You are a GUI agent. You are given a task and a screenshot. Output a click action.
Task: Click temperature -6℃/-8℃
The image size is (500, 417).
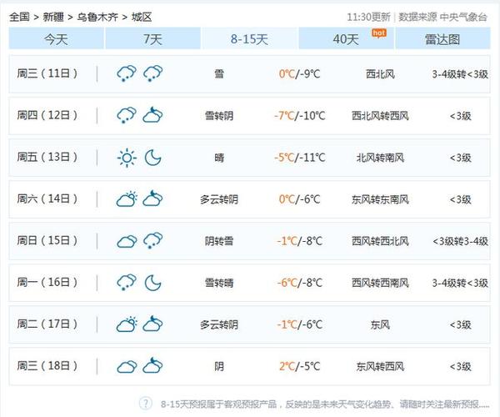tap(299, 283)
